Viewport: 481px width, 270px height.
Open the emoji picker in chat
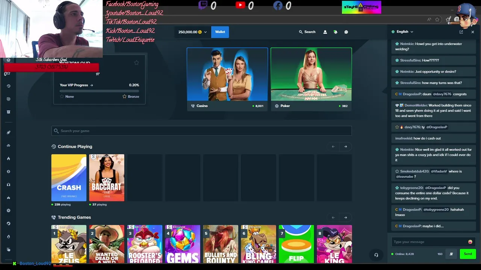pyautogui.click(x=470, y=242)
